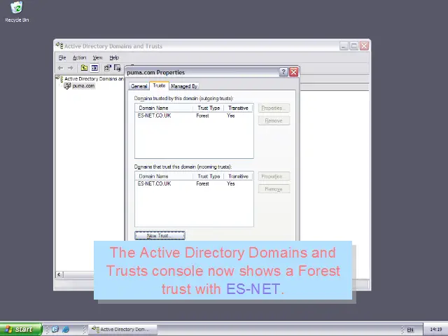Open the File menu

pos(62,57)
